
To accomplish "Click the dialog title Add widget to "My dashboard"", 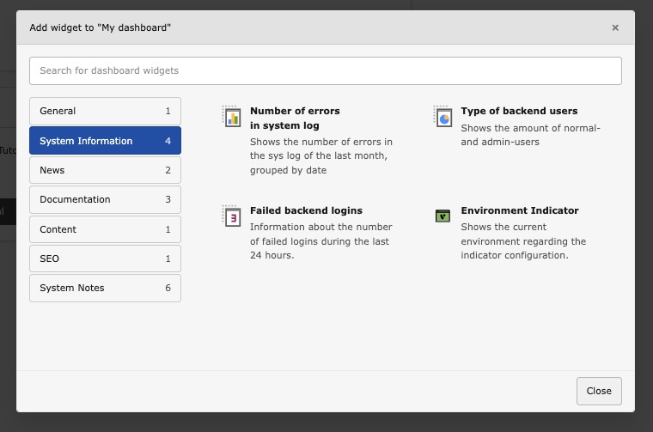I will pyautogui.click(x=100, y=27).
